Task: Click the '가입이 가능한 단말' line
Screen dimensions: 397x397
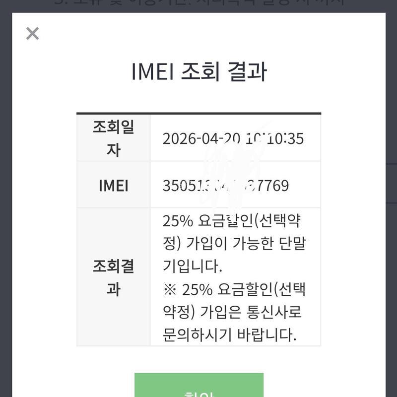Action: (234, 244)
